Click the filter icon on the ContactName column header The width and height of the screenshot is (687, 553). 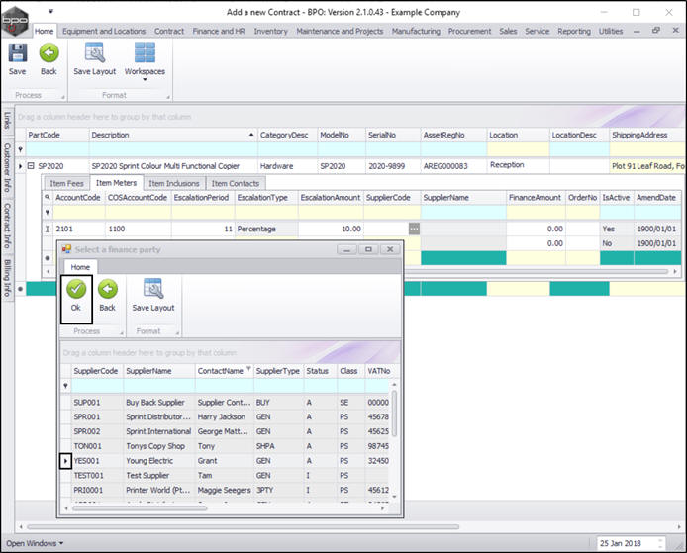(247, 367)
